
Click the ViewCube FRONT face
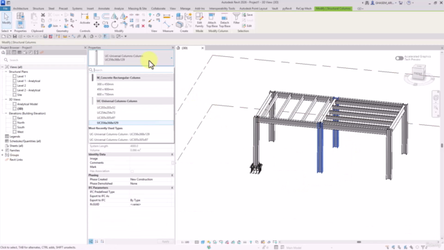[418, 73]
